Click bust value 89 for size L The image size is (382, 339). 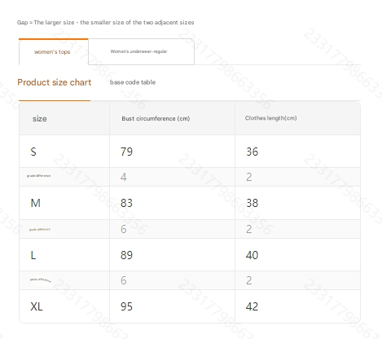pos(126,255)
